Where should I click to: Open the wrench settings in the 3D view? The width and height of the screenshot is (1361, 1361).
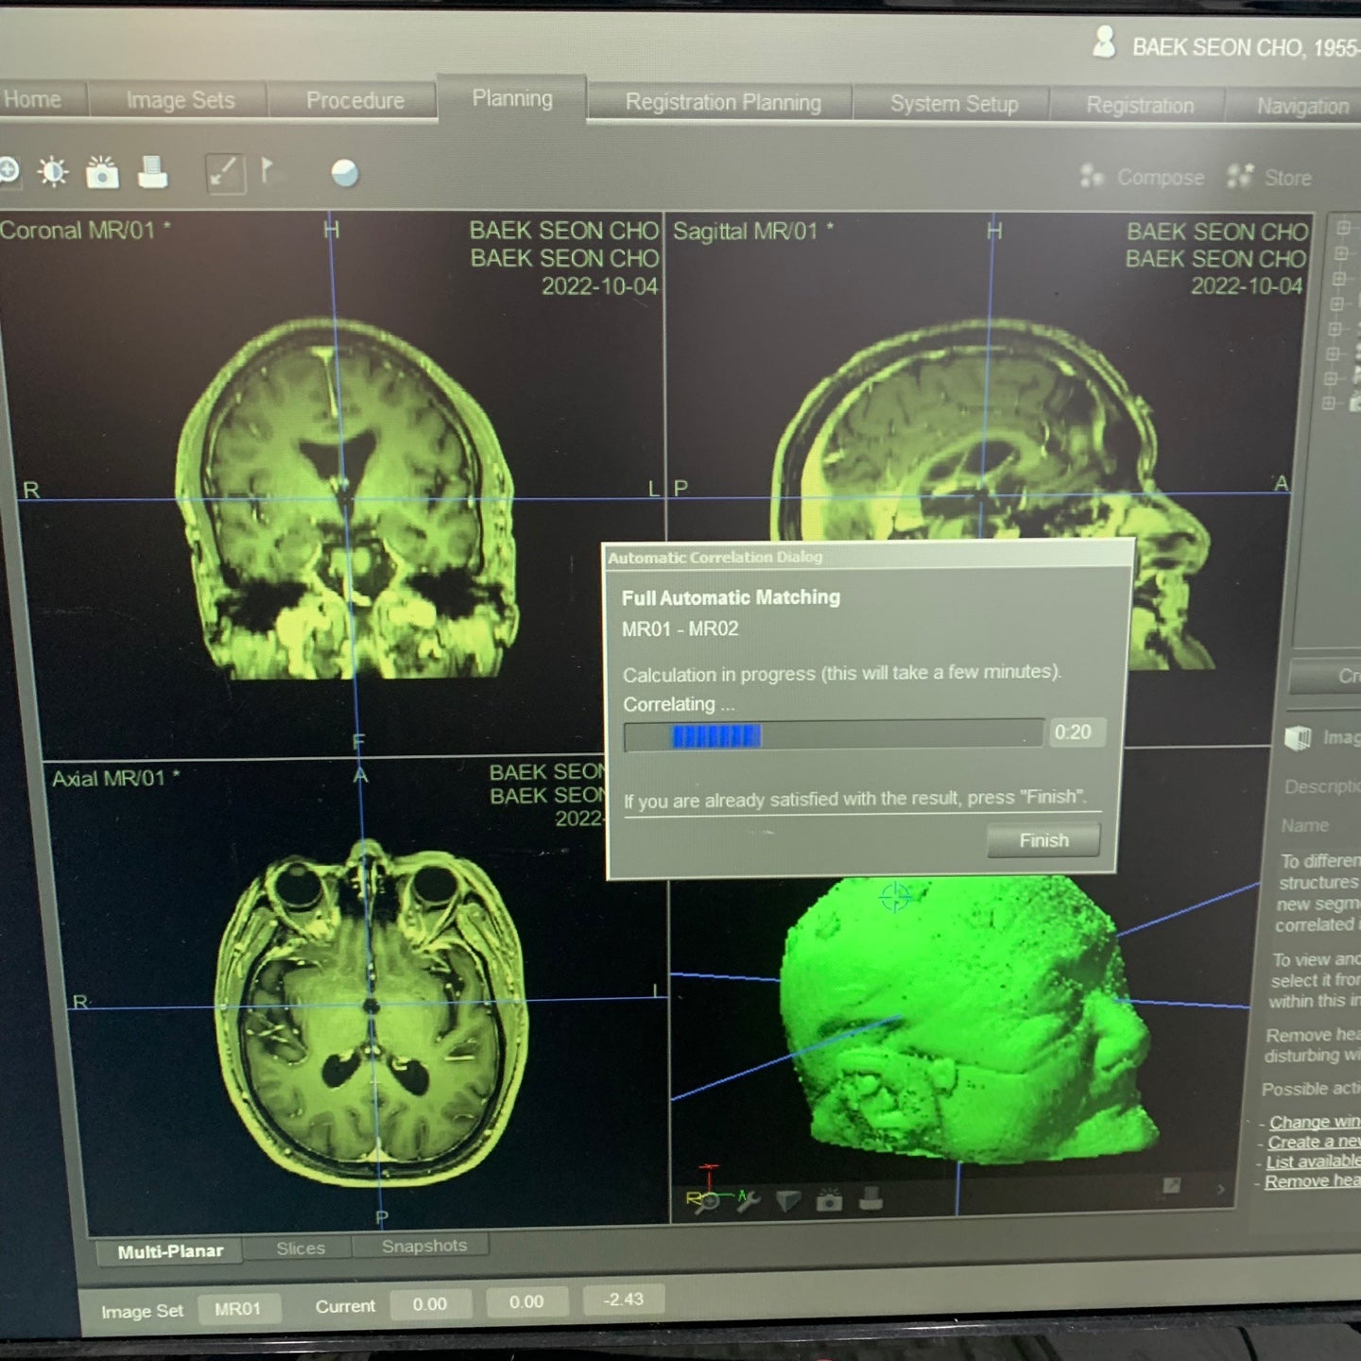748,1200
